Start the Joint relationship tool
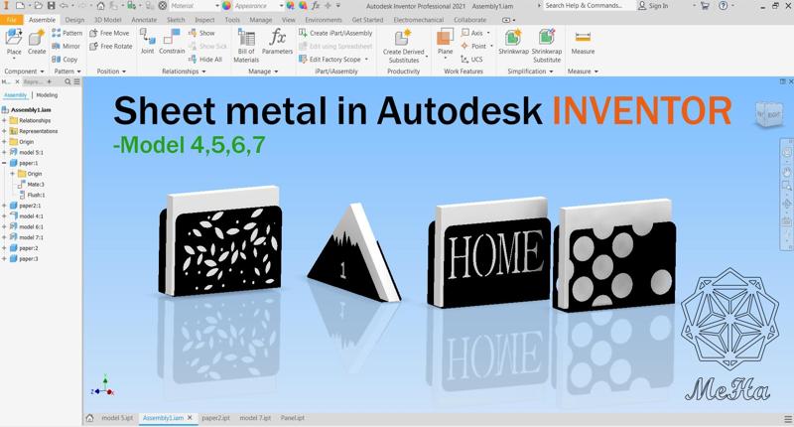 tap(147, 41)
